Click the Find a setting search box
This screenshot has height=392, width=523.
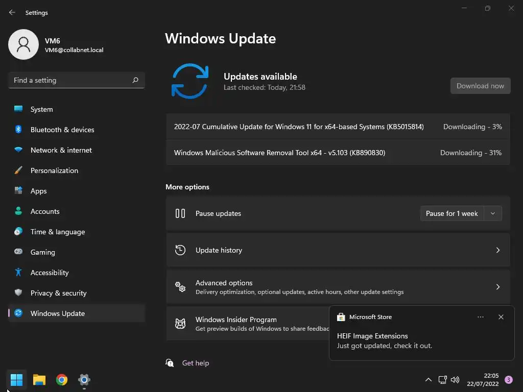pyautogui.click(x=77, y=80)
